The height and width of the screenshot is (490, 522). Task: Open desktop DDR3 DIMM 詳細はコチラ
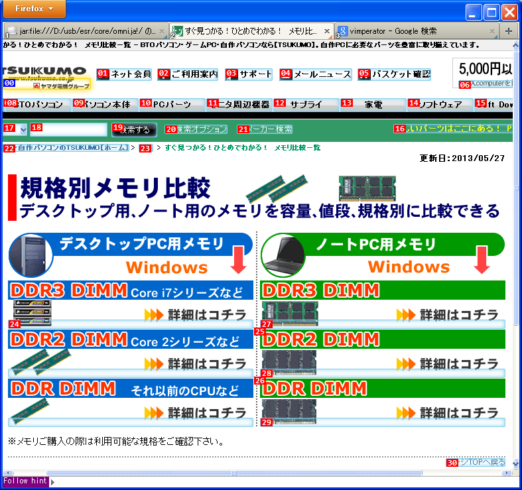195,314
